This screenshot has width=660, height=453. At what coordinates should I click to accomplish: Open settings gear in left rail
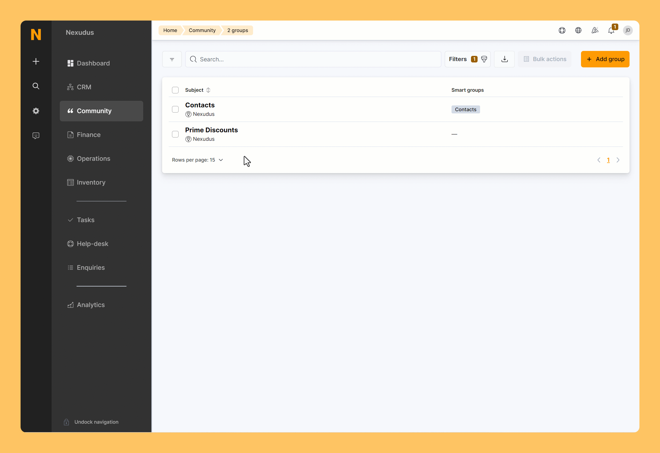point(36,111)
